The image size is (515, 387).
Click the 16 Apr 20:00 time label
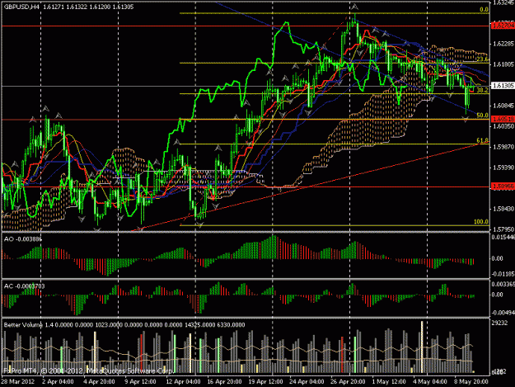tap(224, 381)
